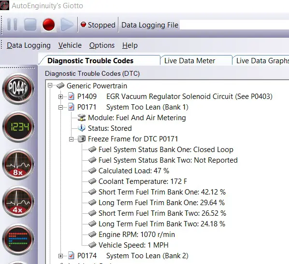Open trouble codes via P0447 sidebar icon
Screen dimensions: 289x264
click(x=18, y=89)
